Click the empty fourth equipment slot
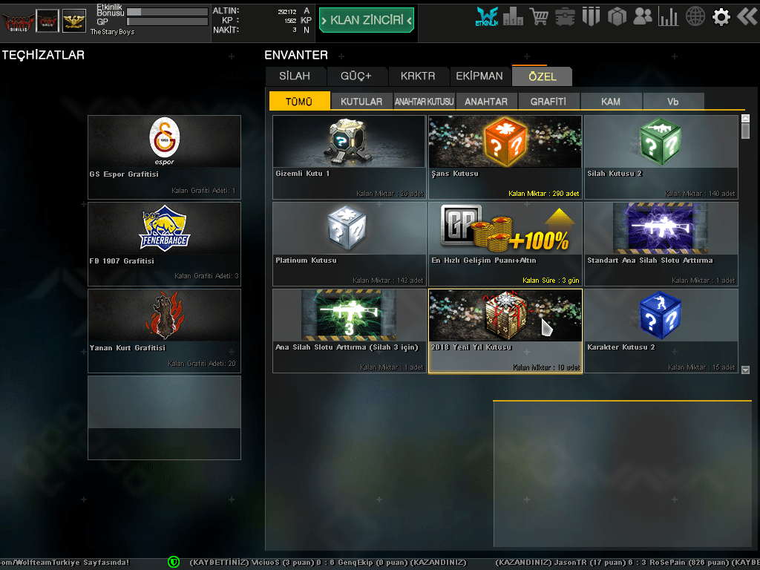 [x=164, y=417]
